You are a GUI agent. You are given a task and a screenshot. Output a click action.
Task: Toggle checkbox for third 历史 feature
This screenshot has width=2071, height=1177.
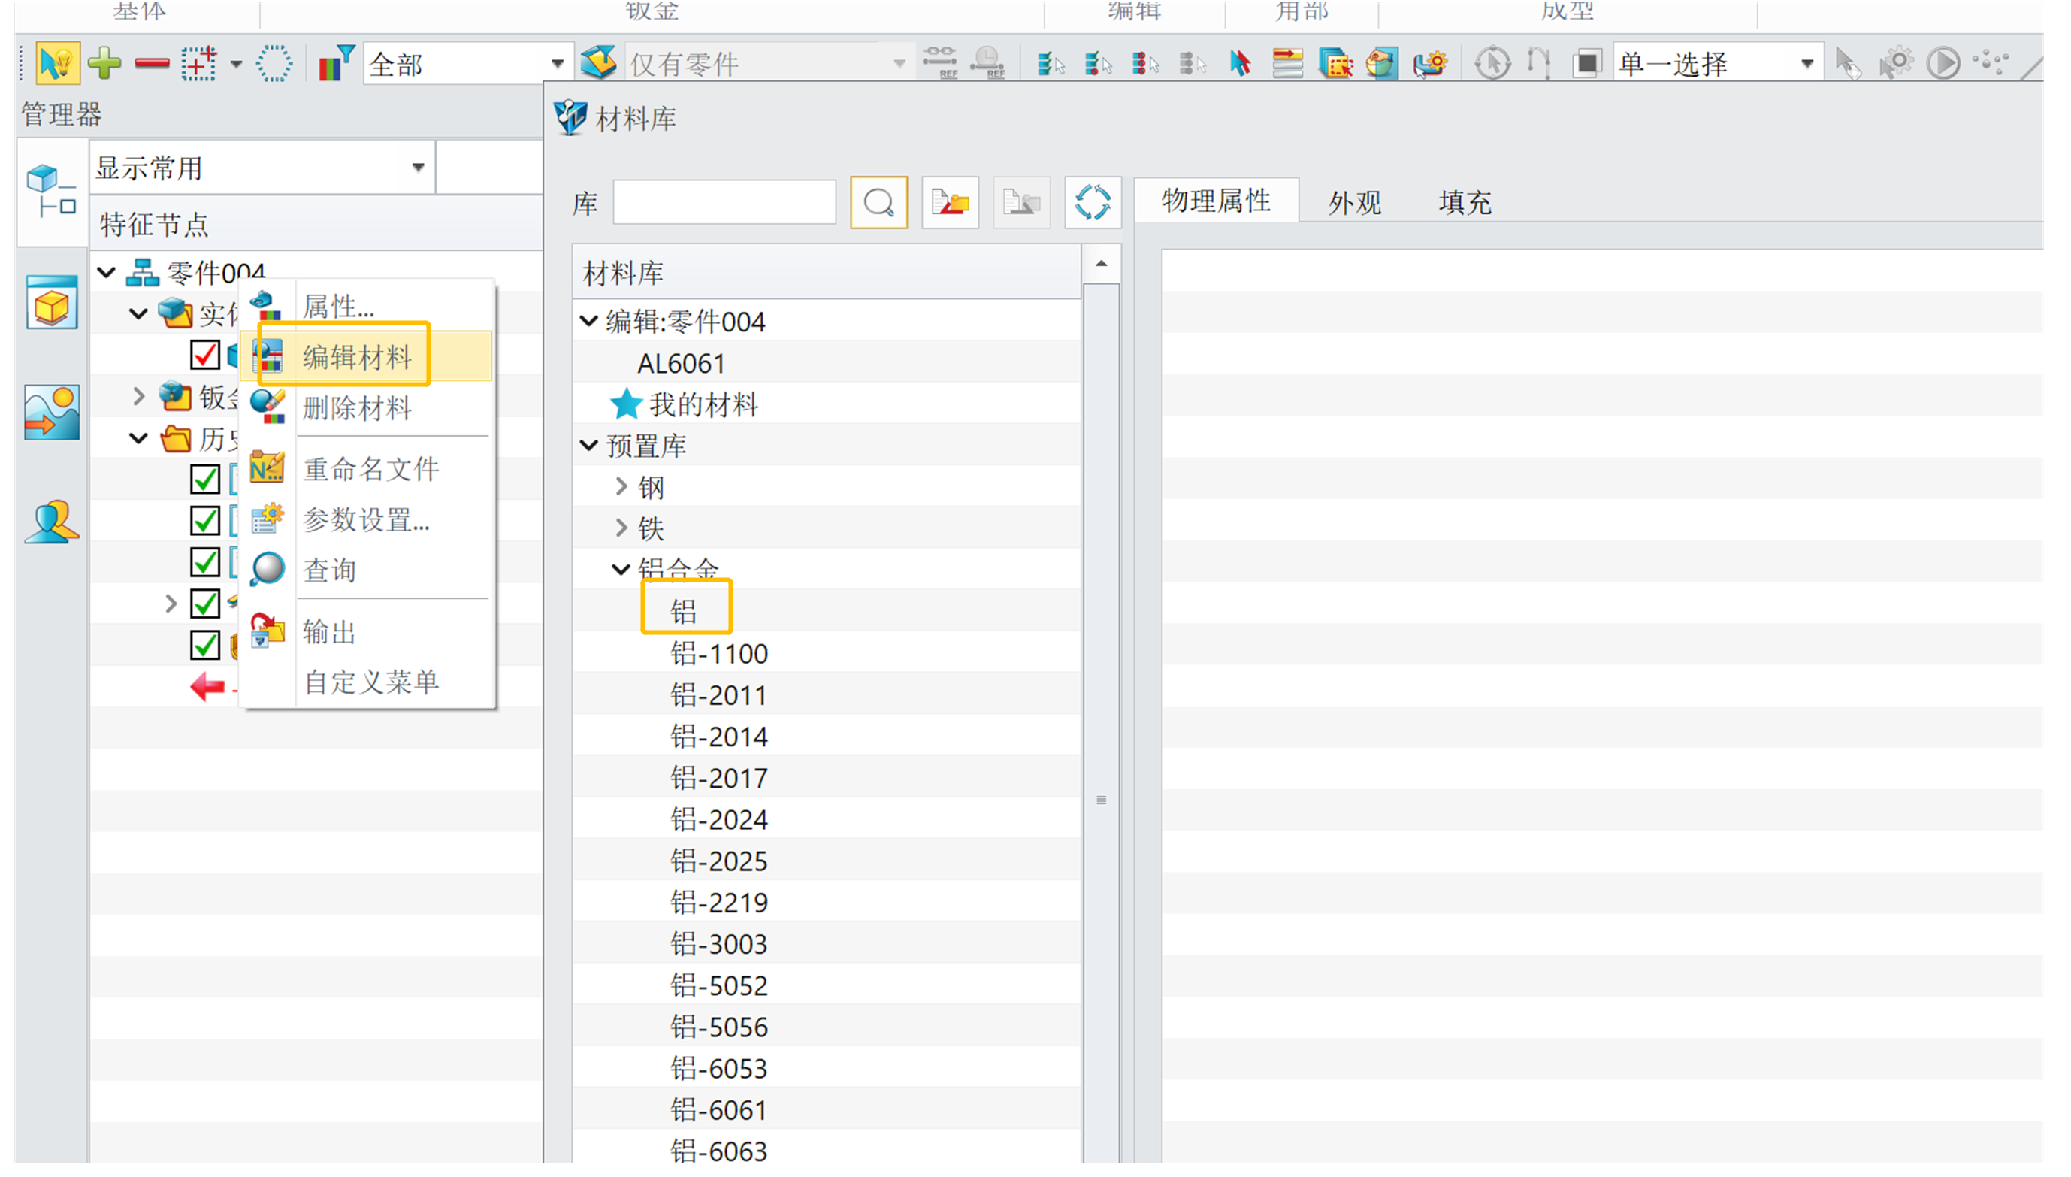pyautogui.click(x=204, y=562)
